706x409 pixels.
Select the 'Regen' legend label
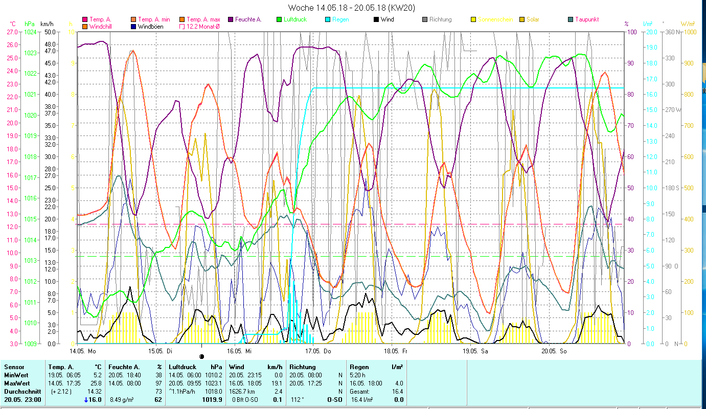(340, 19)
